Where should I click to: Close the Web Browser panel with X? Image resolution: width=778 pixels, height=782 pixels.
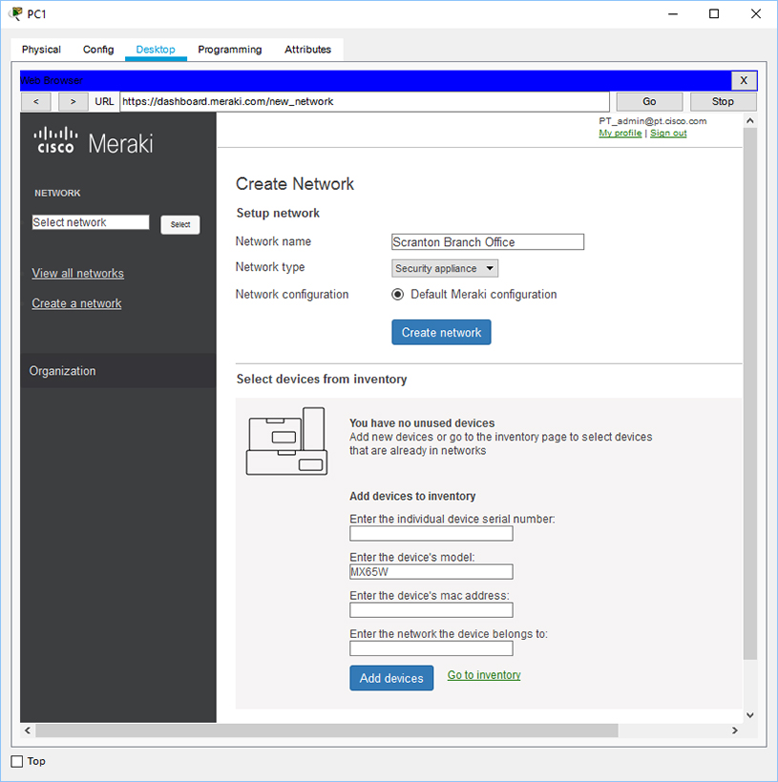point(744,80)
